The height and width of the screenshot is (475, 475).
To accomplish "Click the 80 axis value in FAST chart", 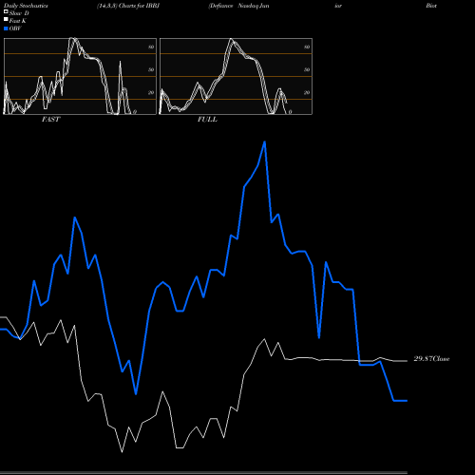I will coord(151,47).
